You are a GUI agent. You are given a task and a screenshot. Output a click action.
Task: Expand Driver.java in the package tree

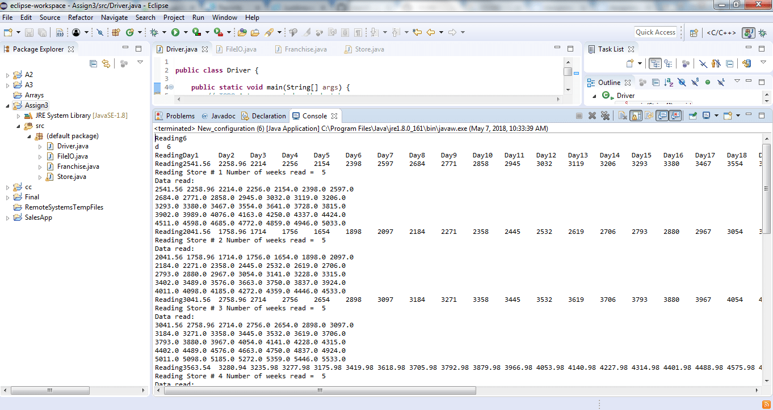[40, 146]
